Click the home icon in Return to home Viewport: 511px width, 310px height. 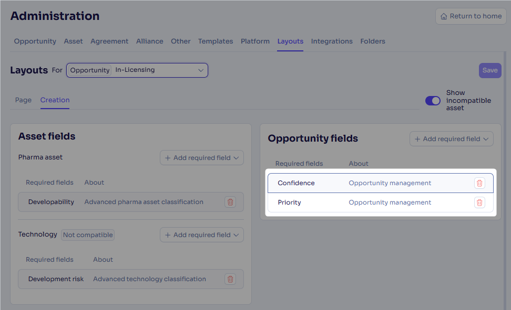coord(444,16)
